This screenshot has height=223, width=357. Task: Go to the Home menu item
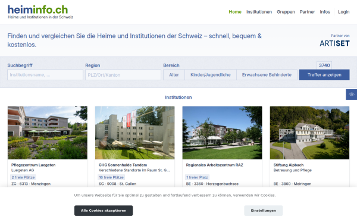(235, 12)
